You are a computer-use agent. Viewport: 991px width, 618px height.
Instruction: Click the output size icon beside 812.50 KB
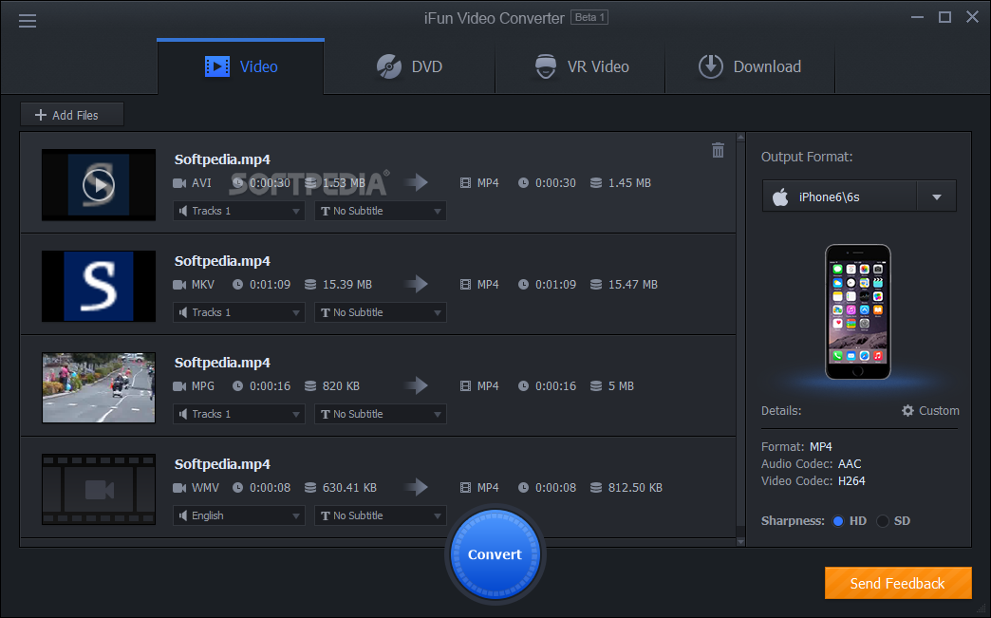pos(596,488)
